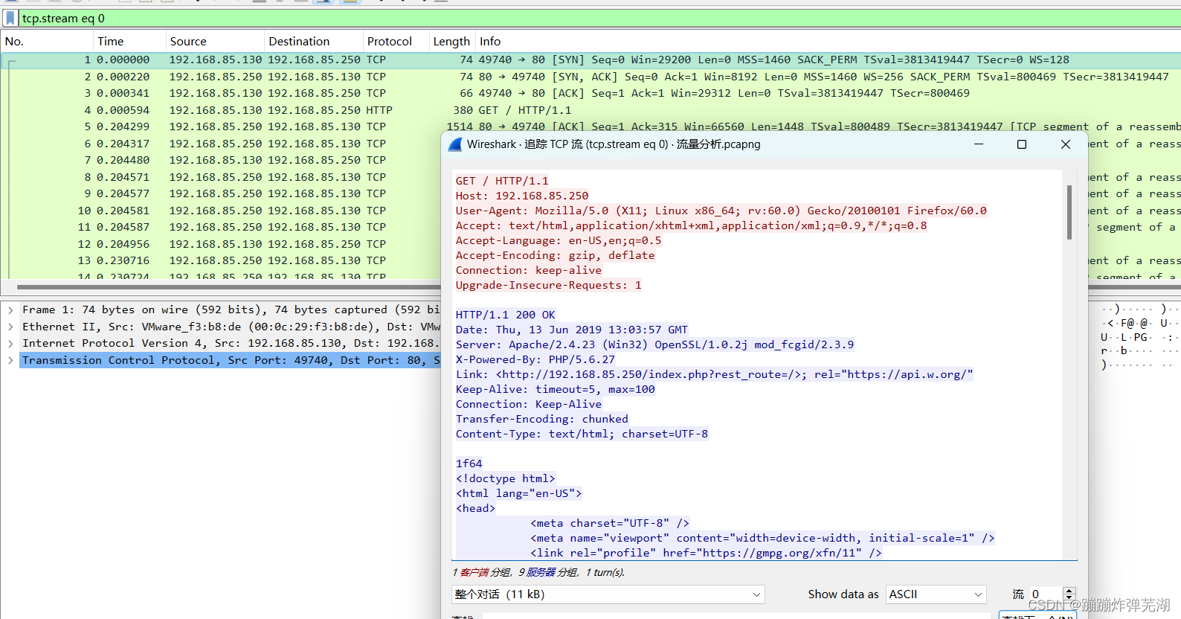Select packet 12 at time 0.204956
The width and height of the screenshot is (1181, 619).
click(221, 244)
